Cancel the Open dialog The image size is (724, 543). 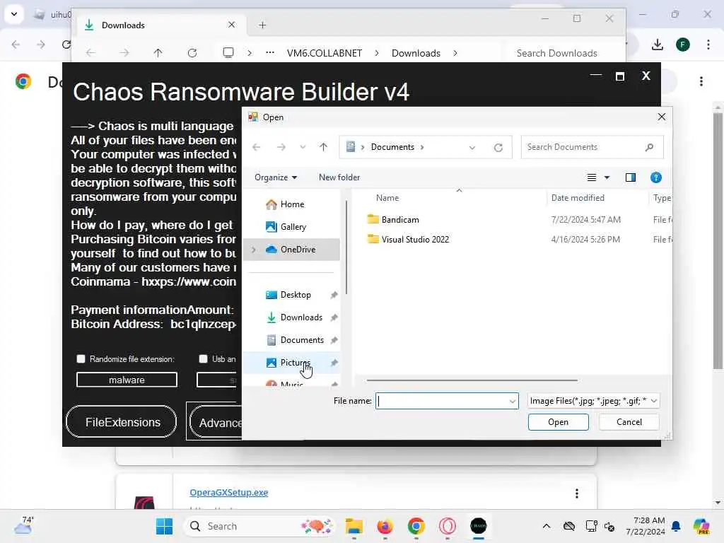tap(629, 423)
